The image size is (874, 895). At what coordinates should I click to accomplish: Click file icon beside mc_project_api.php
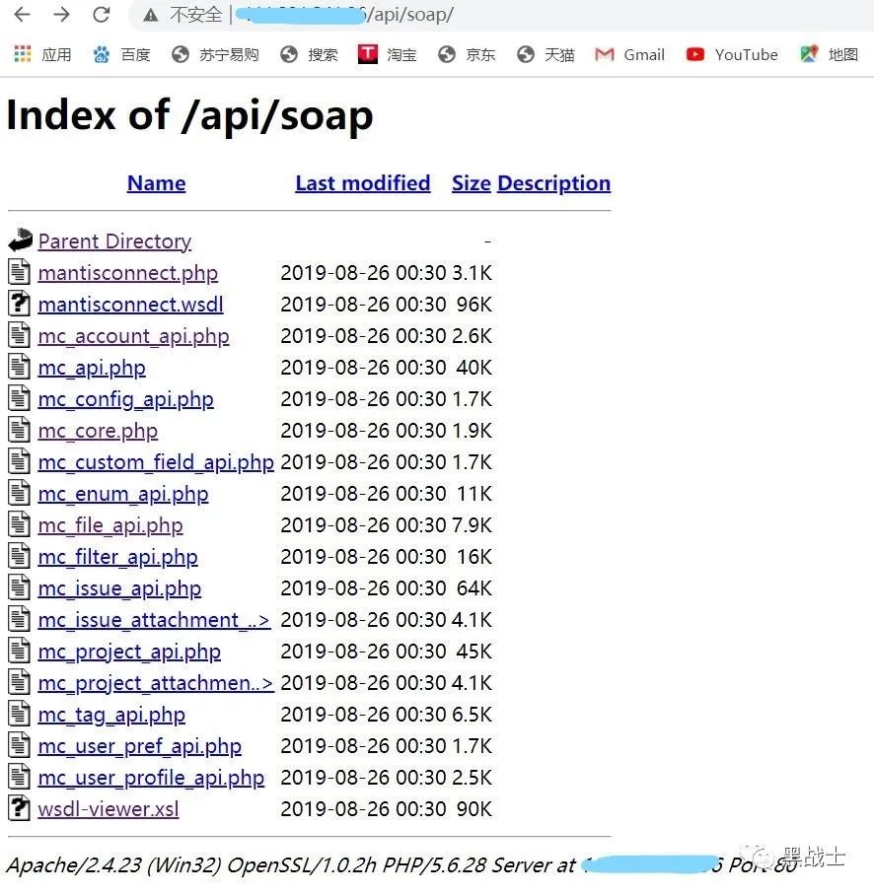tap(19, 651)
